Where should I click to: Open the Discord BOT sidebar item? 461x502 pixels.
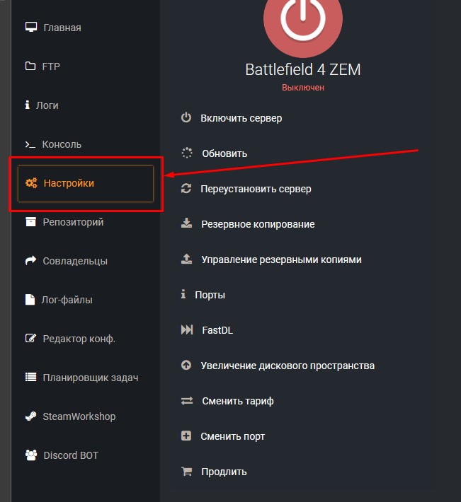[71, 455]
